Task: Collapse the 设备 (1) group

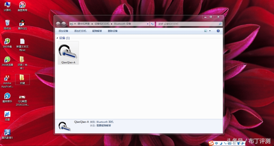Action: click(57, 38)
